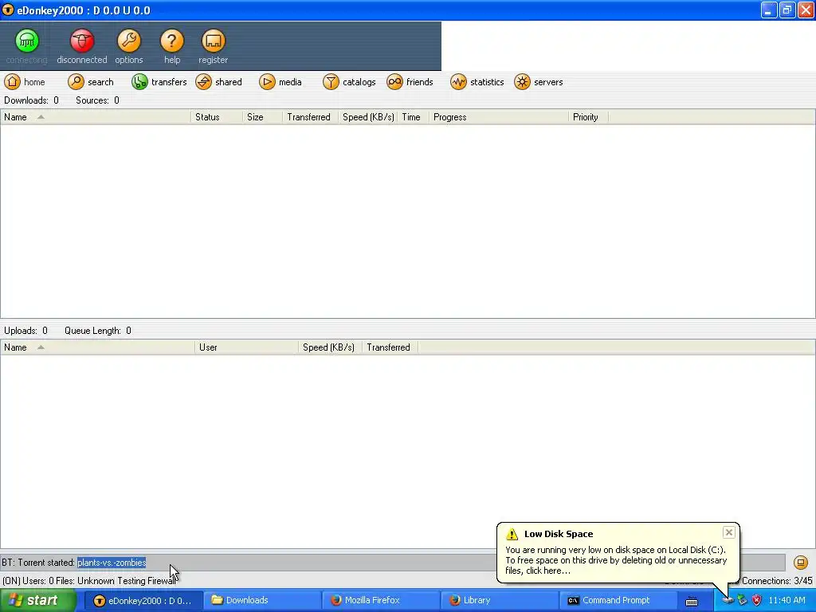Image resolution: width=816 pixels, height=612 pixels.
Task: Switch to the shared tab
Action: (218, 82)
